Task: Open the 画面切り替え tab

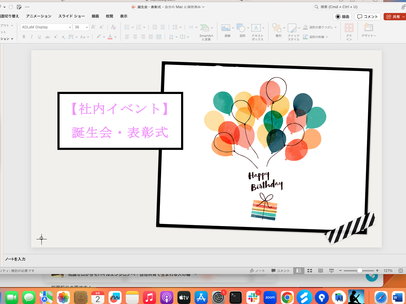Action: [9, 16]
